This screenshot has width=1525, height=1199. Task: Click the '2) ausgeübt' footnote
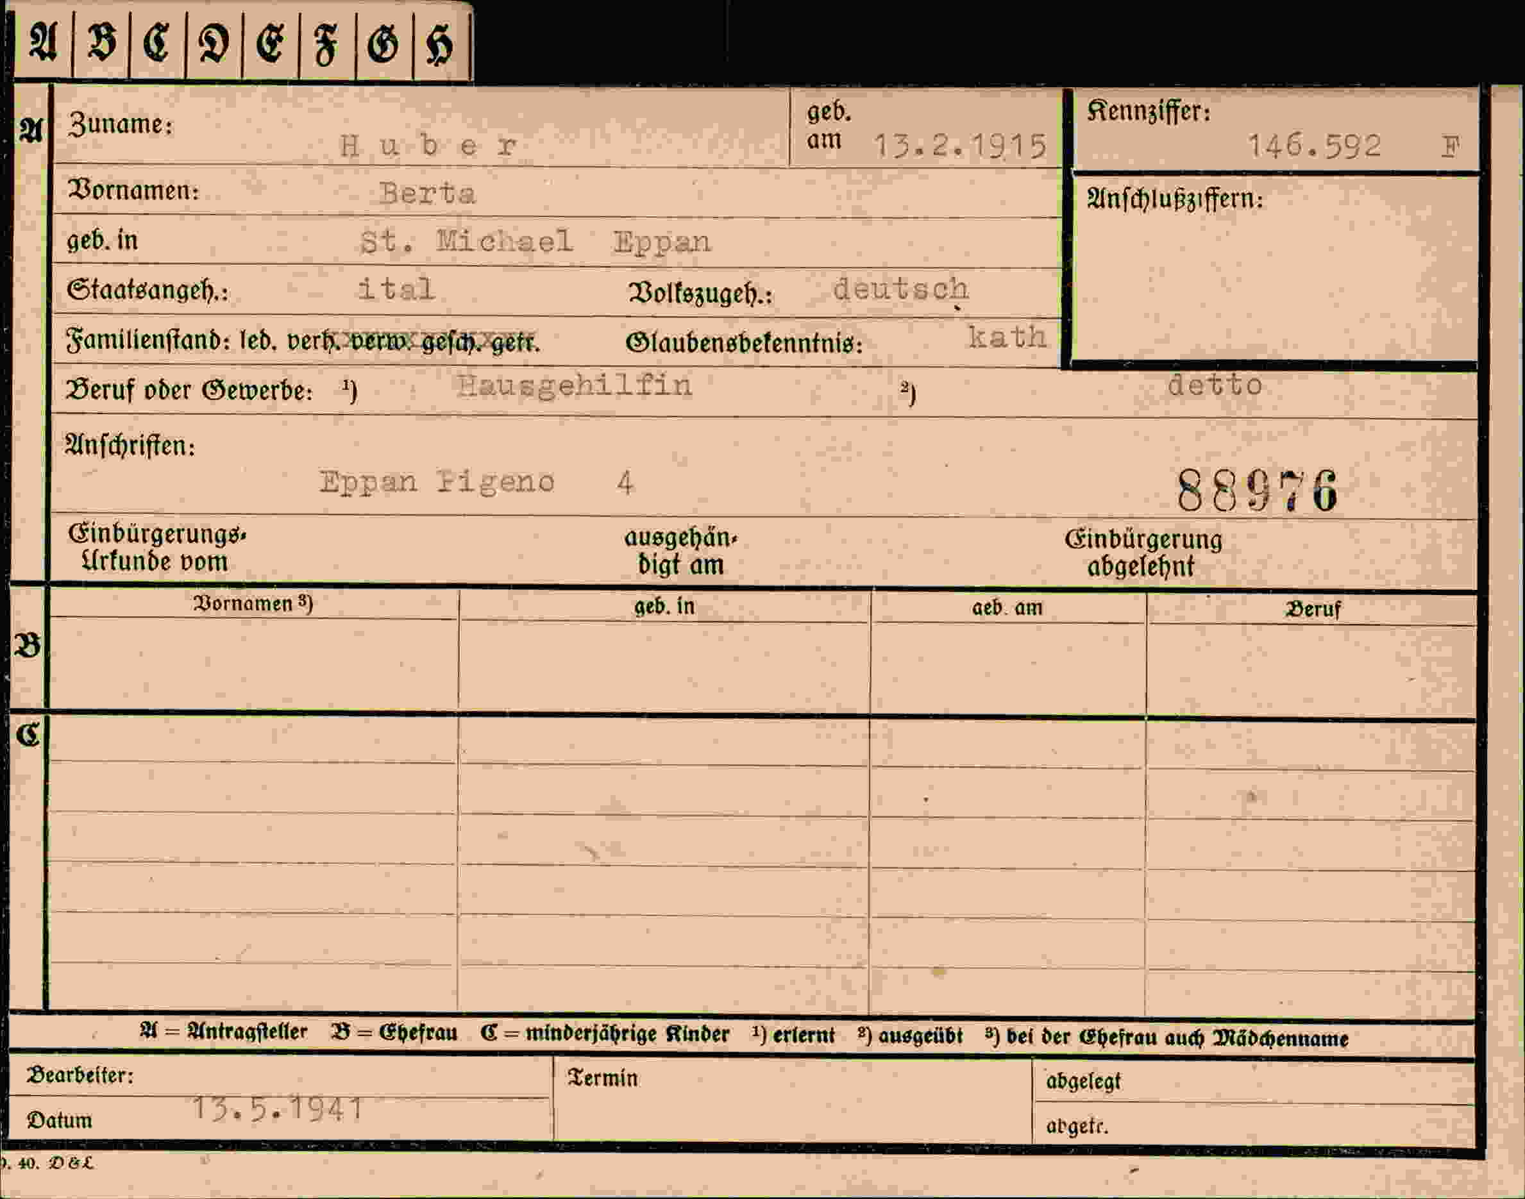910,1036
